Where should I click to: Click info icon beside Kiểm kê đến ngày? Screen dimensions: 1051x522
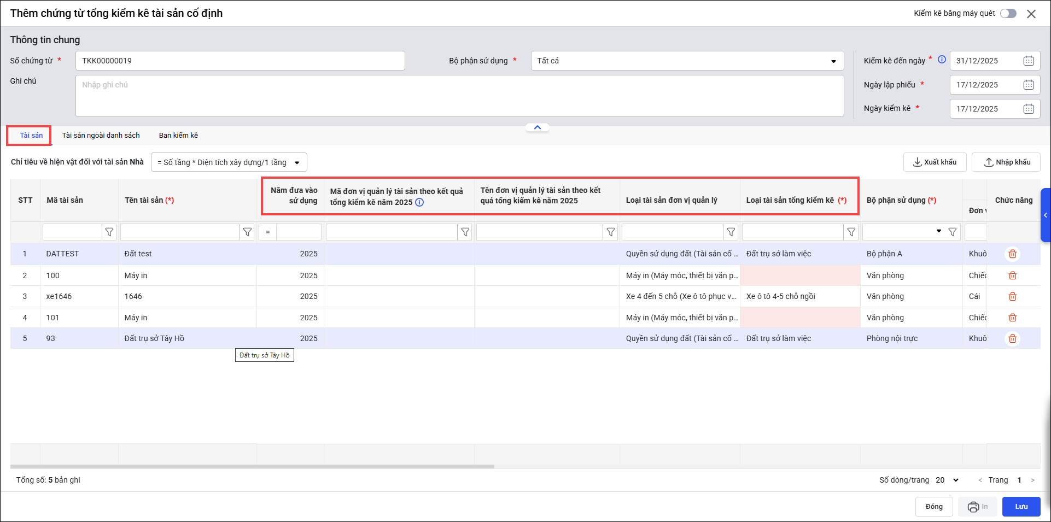pos(942,60)
